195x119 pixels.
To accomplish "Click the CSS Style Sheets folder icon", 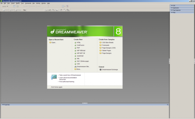I will 100,42.
